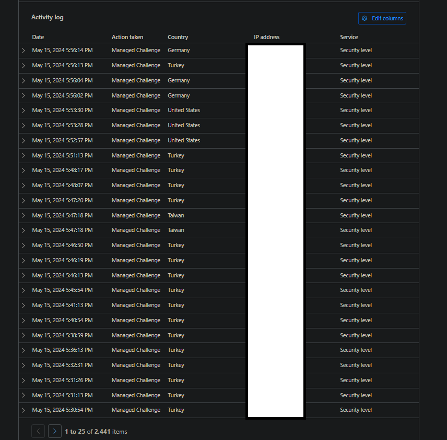This screenshot has height=440, width=447.
Task: Click the previous page arrow button
Action: [38, 431]
